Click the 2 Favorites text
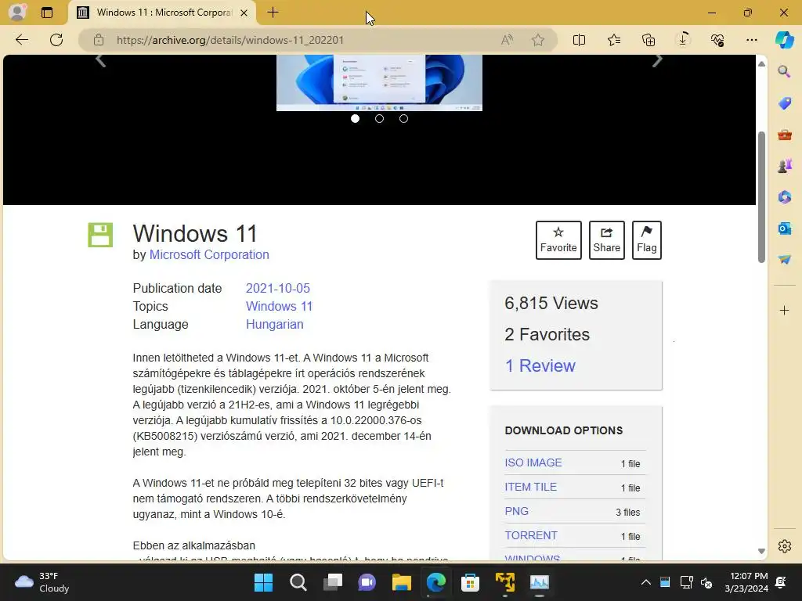This screenshot has width=802, height=601. (x=547, y=334)
